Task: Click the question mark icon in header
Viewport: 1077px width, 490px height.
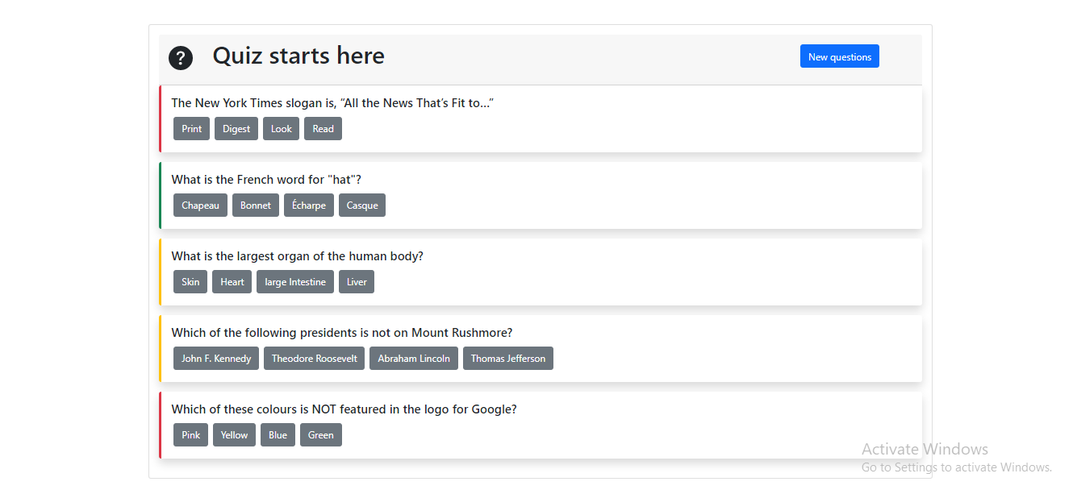Action: (x=180, y=58)
